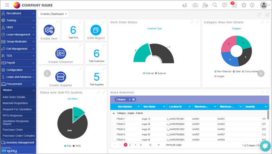Open the task list with 43 badge
Screen dimensions: 272x154
[x=233, y=5]
